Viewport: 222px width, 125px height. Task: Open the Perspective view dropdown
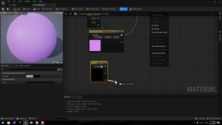[9, 14]
